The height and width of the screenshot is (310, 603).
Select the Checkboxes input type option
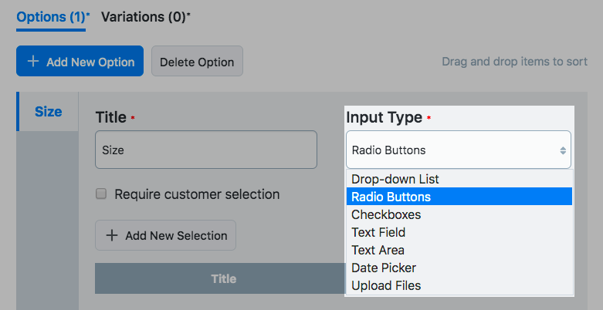386,214
